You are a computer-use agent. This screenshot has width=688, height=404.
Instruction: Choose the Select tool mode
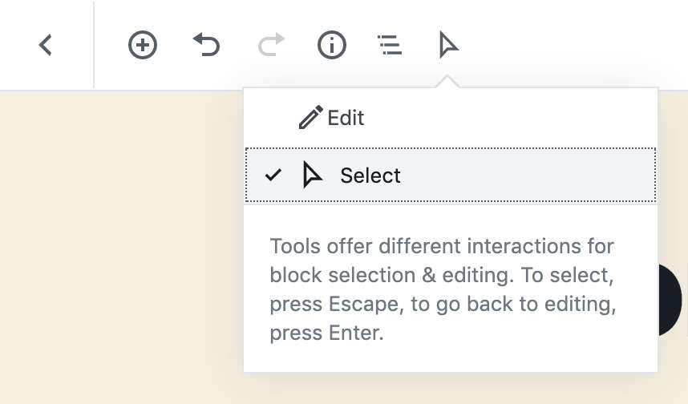[x=370, y=176]
